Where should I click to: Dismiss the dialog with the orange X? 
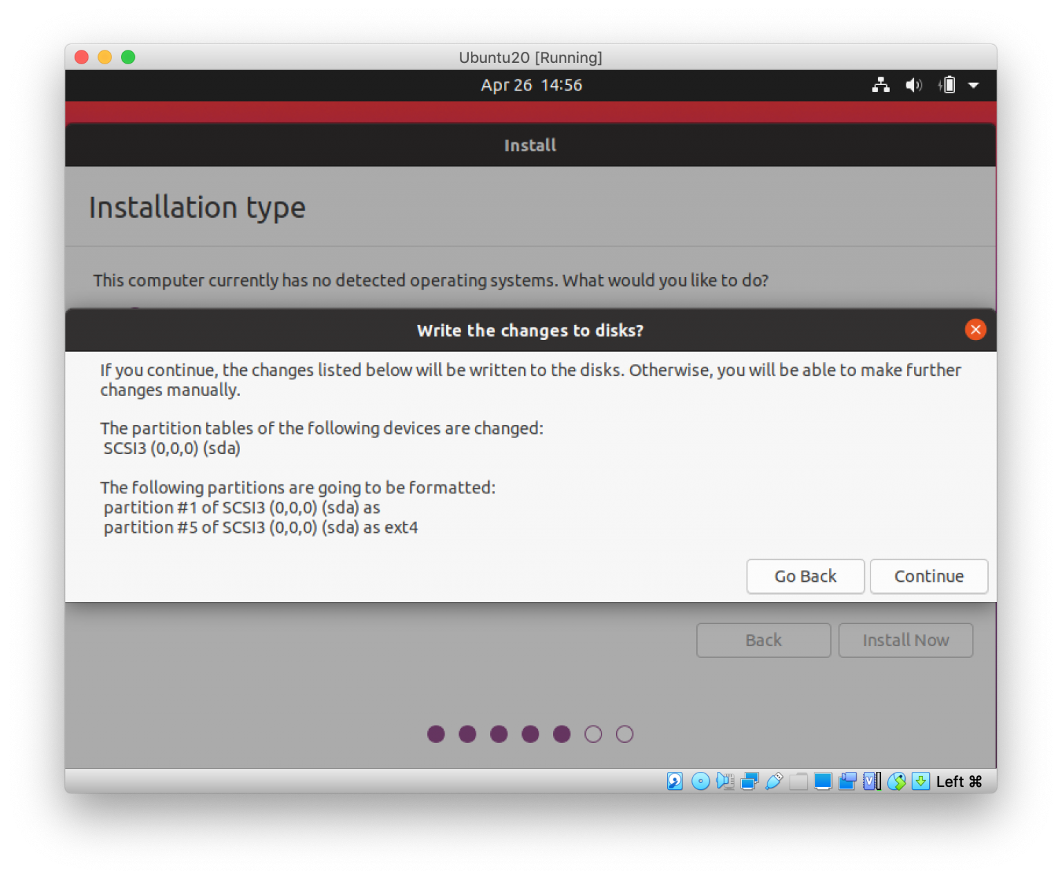pos(976,330)
